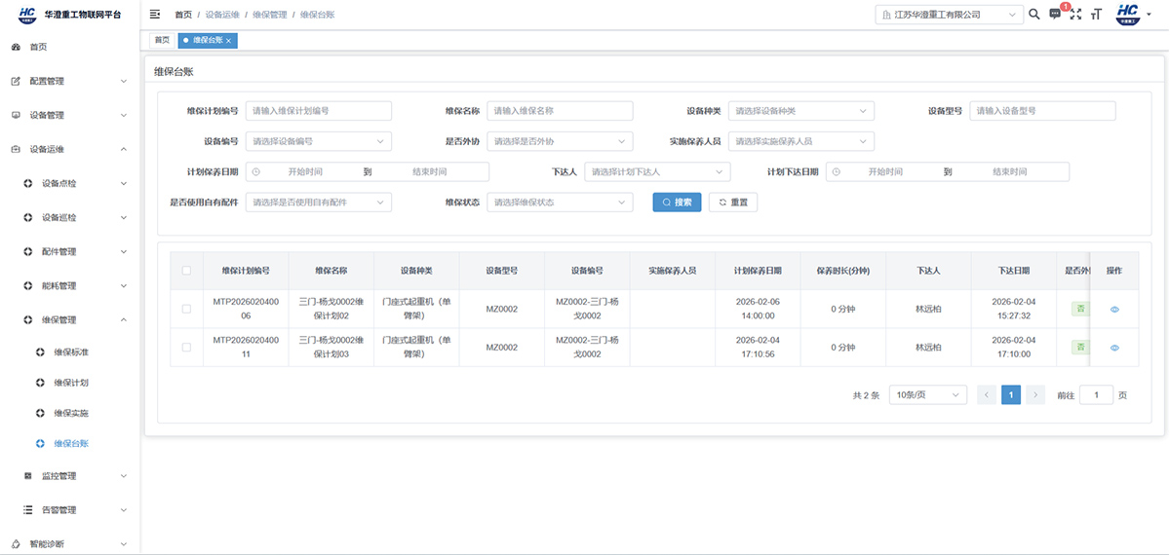This screenshot has height=555, width=1170.
Task: Click the 设备巡检 plus-circle icon
Action: pos(28,217)
